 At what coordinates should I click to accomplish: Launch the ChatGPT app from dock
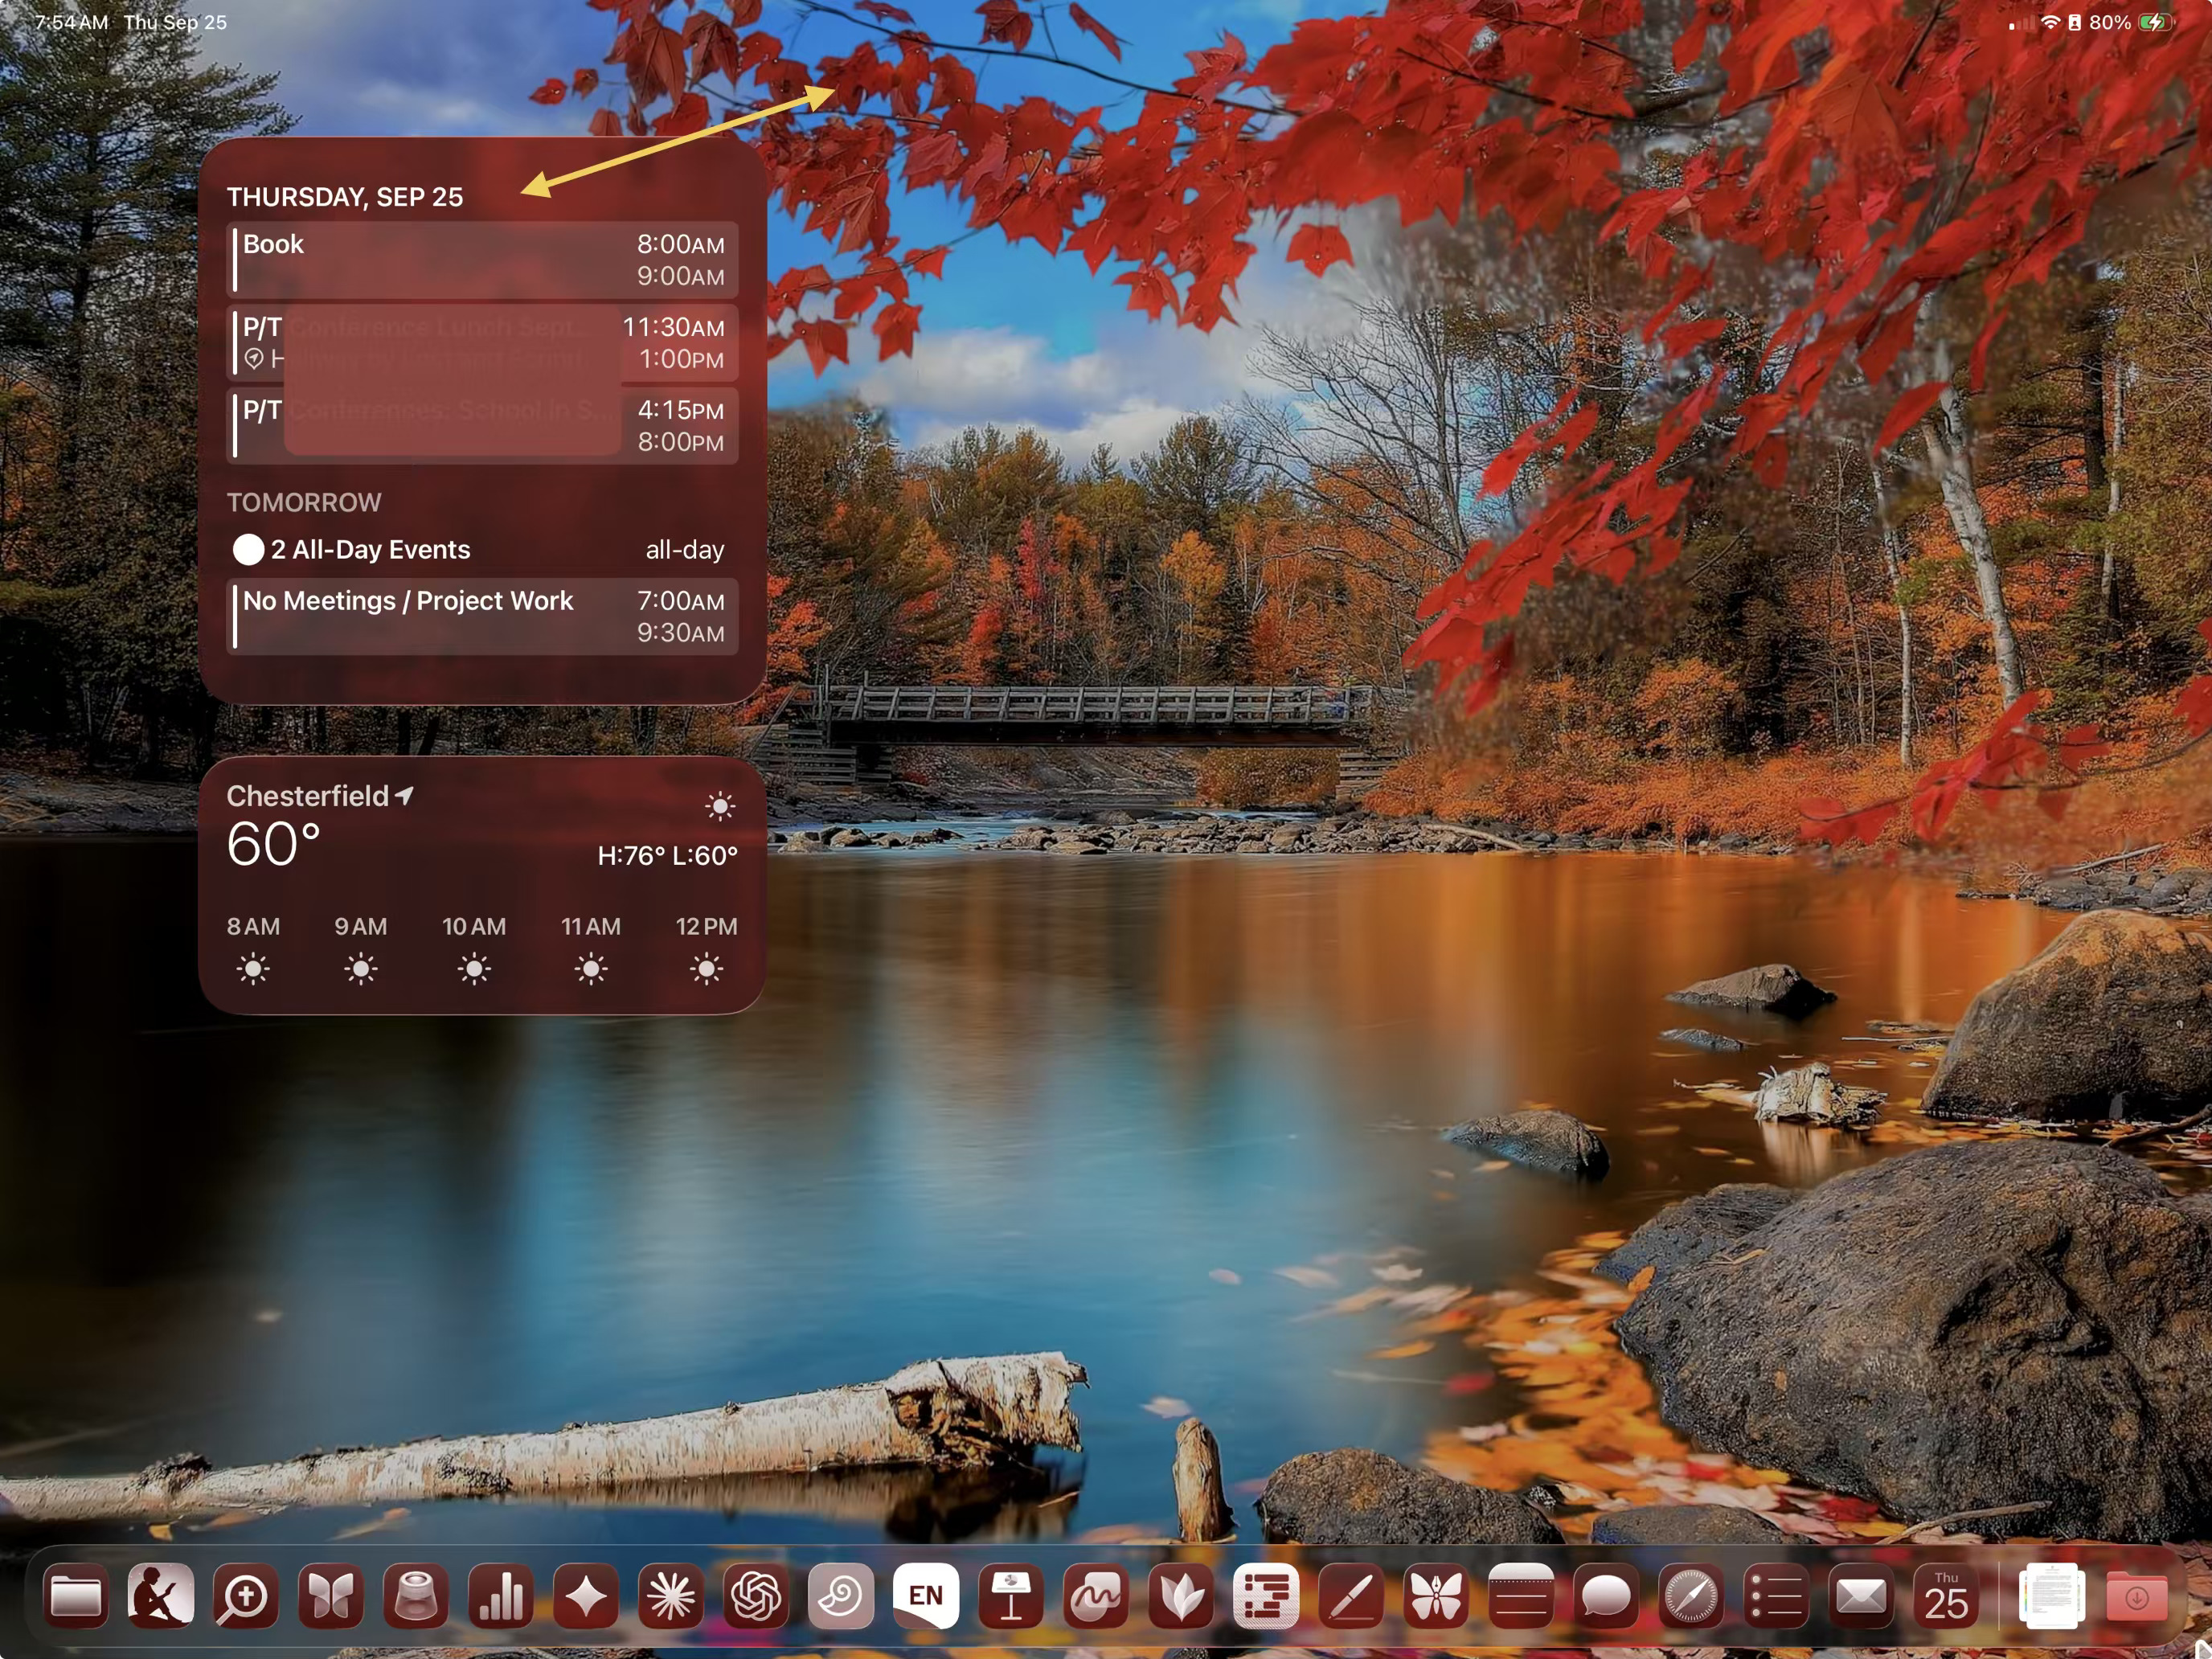click(x=756, y=1597)
